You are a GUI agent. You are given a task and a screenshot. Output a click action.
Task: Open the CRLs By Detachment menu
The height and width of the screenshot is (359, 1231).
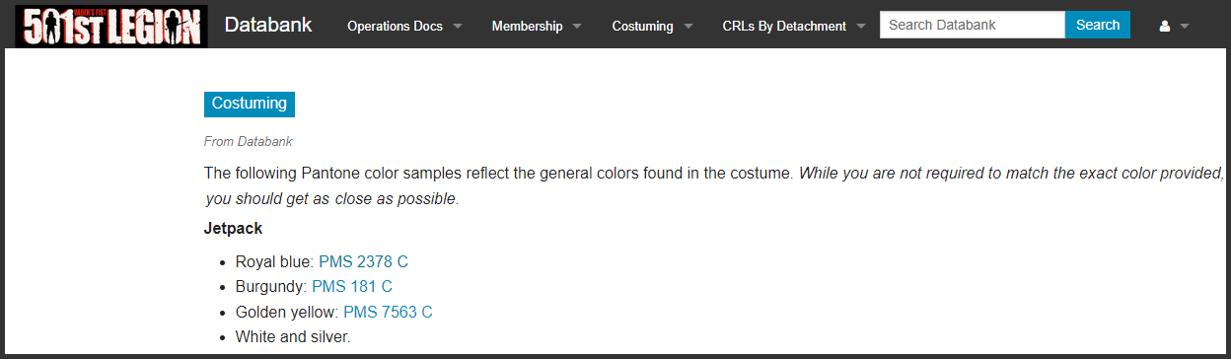pyautogui.click(x=784, y=26)
